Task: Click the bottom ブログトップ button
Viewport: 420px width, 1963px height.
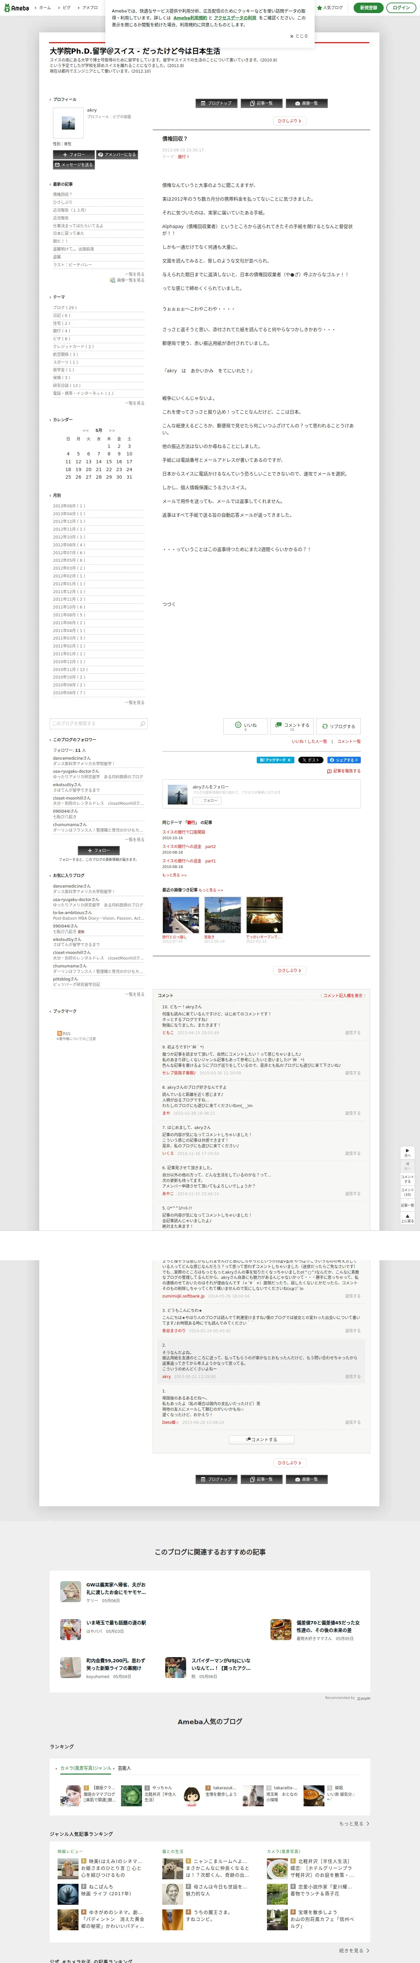Action: tap(217, 1479)
